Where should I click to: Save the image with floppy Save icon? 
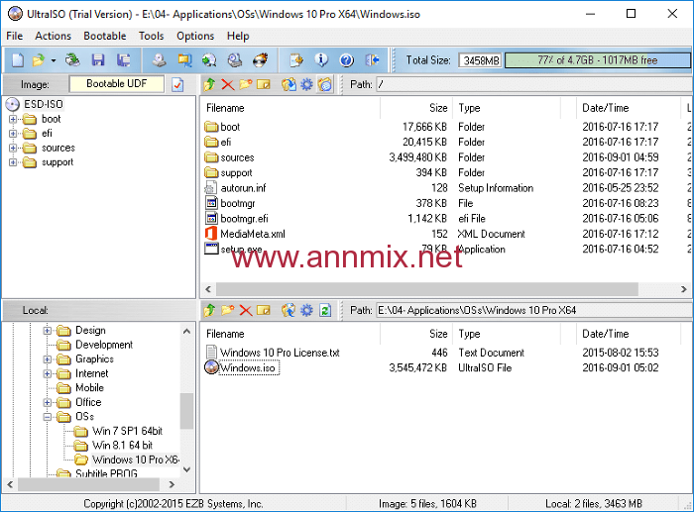click(98, 60)
